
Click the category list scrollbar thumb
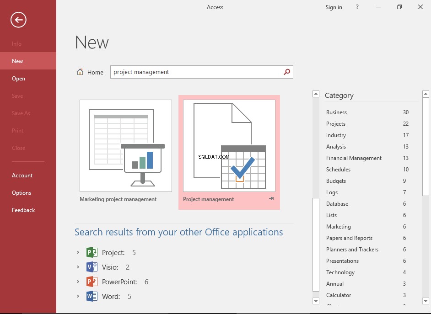pyautogui.click(x=426, y=147)
